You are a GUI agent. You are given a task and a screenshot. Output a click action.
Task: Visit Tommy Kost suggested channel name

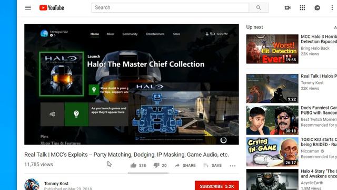(312, 83)
